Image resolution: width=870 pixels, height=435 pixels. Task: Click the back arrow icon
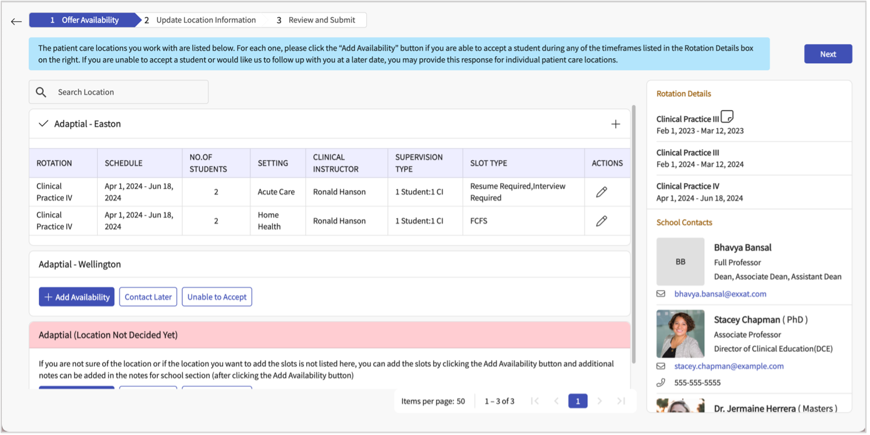[16, 21]
